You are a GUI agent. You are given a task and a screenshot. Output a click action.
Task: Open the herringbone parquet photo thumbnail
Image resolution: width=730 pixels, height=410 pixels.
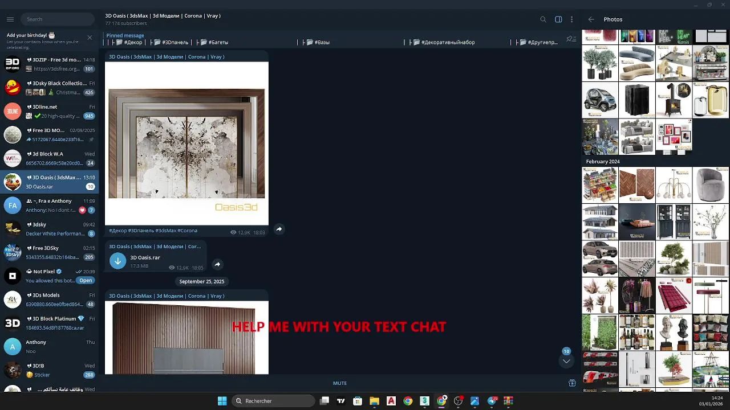[637, 184]
